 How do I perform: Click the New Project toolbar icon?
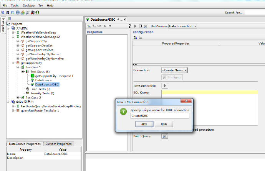pyautogui.click(x=3, y=13)
